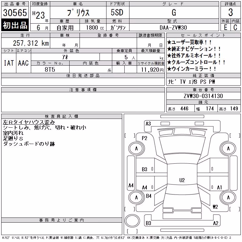Click the grade value G
242x242 pixels.
(x=174, y=12)
